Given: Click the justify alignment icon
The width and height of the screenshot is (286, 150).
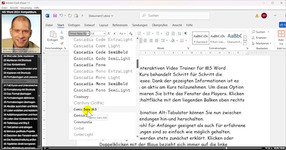Looking at the screenshot, I should coord(156,40).
